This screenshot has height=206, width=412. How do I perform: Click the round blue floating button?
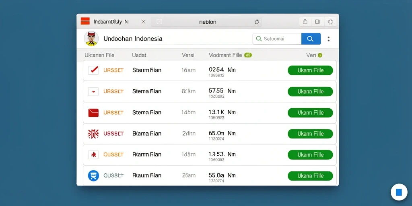click(x=399, y=192)
